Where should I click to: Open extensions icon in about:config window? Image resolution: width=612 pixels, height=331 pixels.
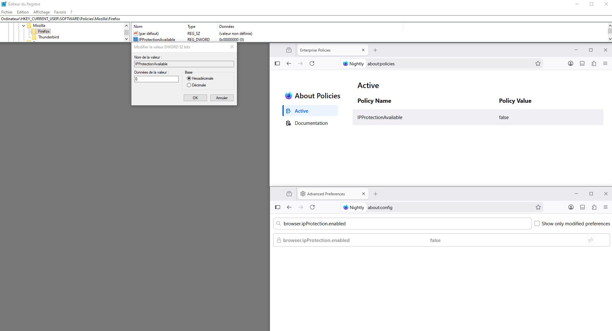tap(594, 207)
